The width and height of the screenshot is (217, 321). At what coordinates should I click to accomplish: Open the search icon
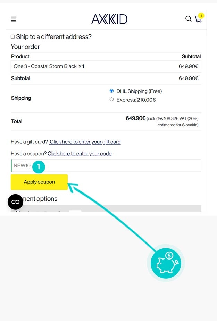188,19
